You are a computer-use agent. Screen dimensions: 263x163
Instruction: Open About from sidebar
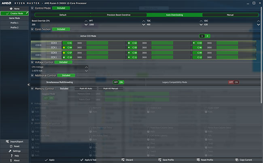point(15,160)
